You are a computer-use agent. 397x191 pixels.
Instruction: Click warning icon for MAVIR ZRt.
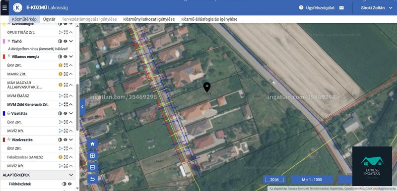[61, 74]
